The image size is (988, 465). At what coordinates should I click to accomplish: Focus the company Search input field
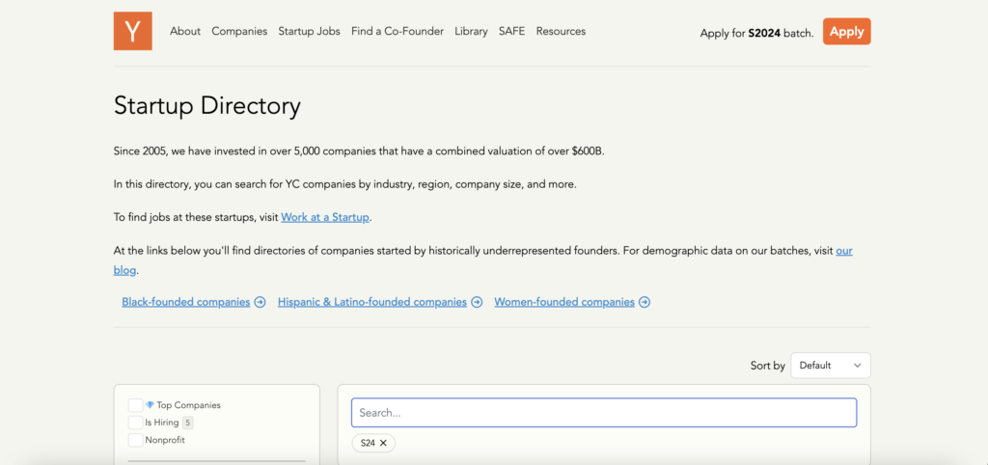[x=603, y=413]
